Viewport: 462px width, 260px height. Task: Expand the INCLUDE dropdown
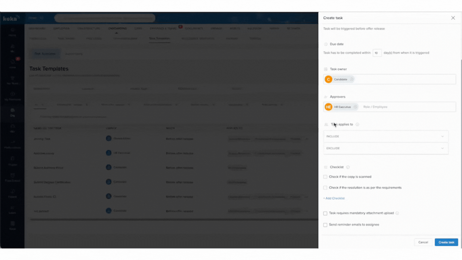(x=386, y=136)
